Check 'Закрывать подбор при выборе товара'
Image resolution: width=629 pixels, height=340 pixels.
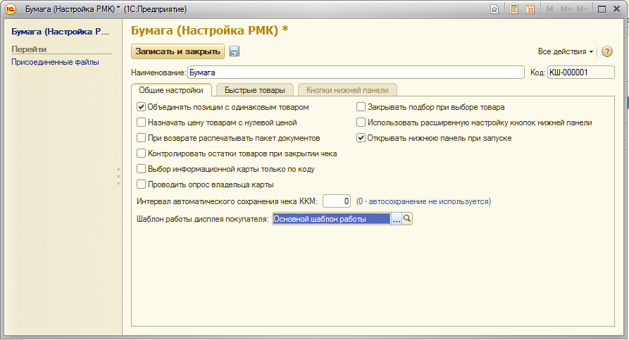coord(361,108)
